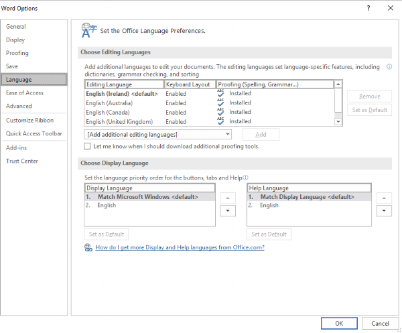Open the Help question mark in the title bar
The height and width of the screenshot is (333, 402).
[x=368, y=8]
